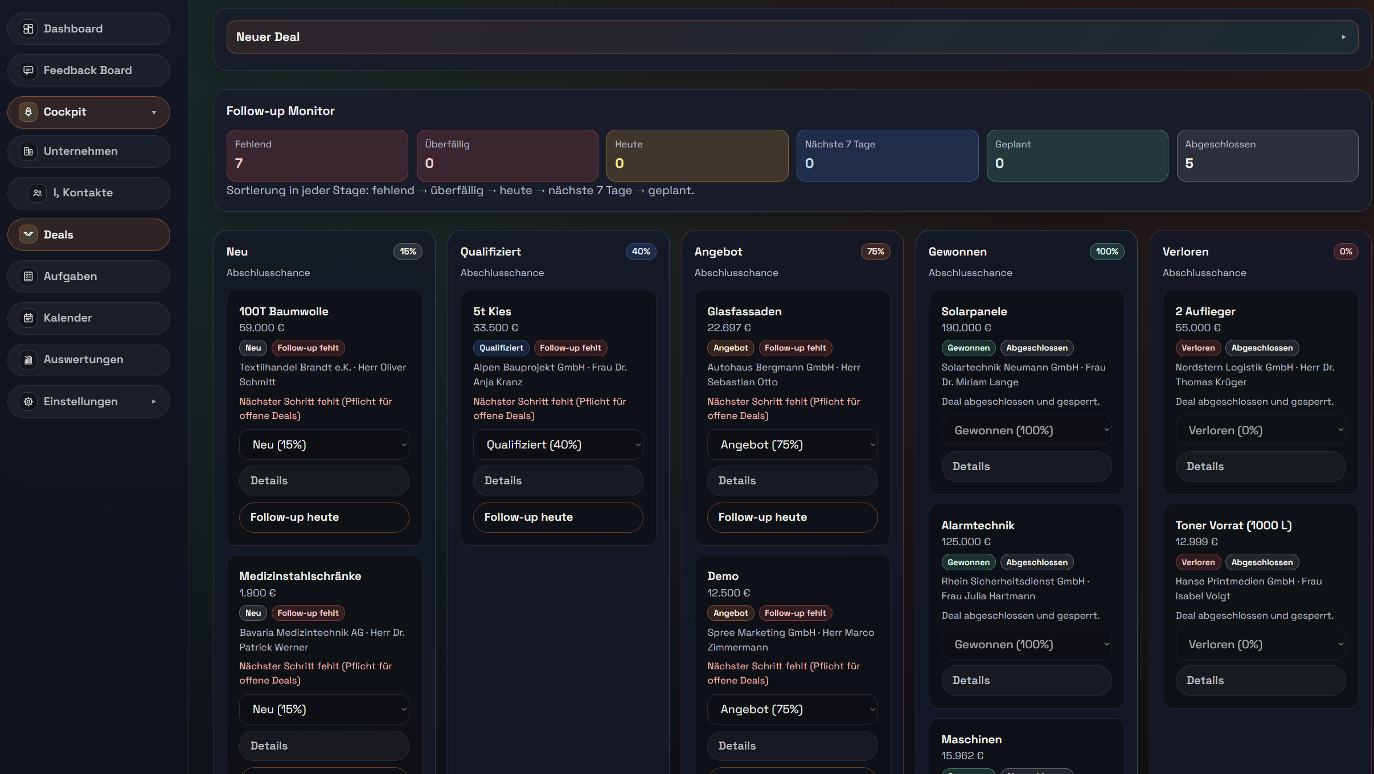Expand the Einstellungen submenu arrow
Image resolution: width=1374 pixels, height=774 pixels.
154,402
